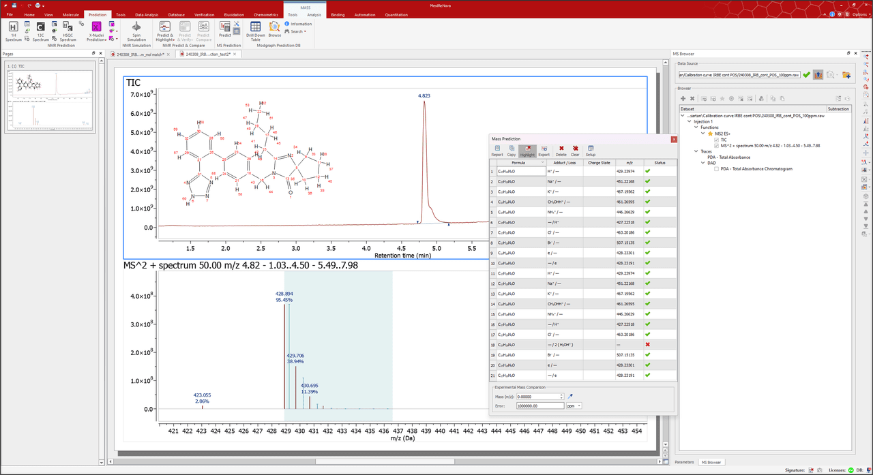The image size is (873, 475).
Task: Toggle the MS^2 + spectrum checkbox
Action: pyautogui.click(x=717, y=145)
